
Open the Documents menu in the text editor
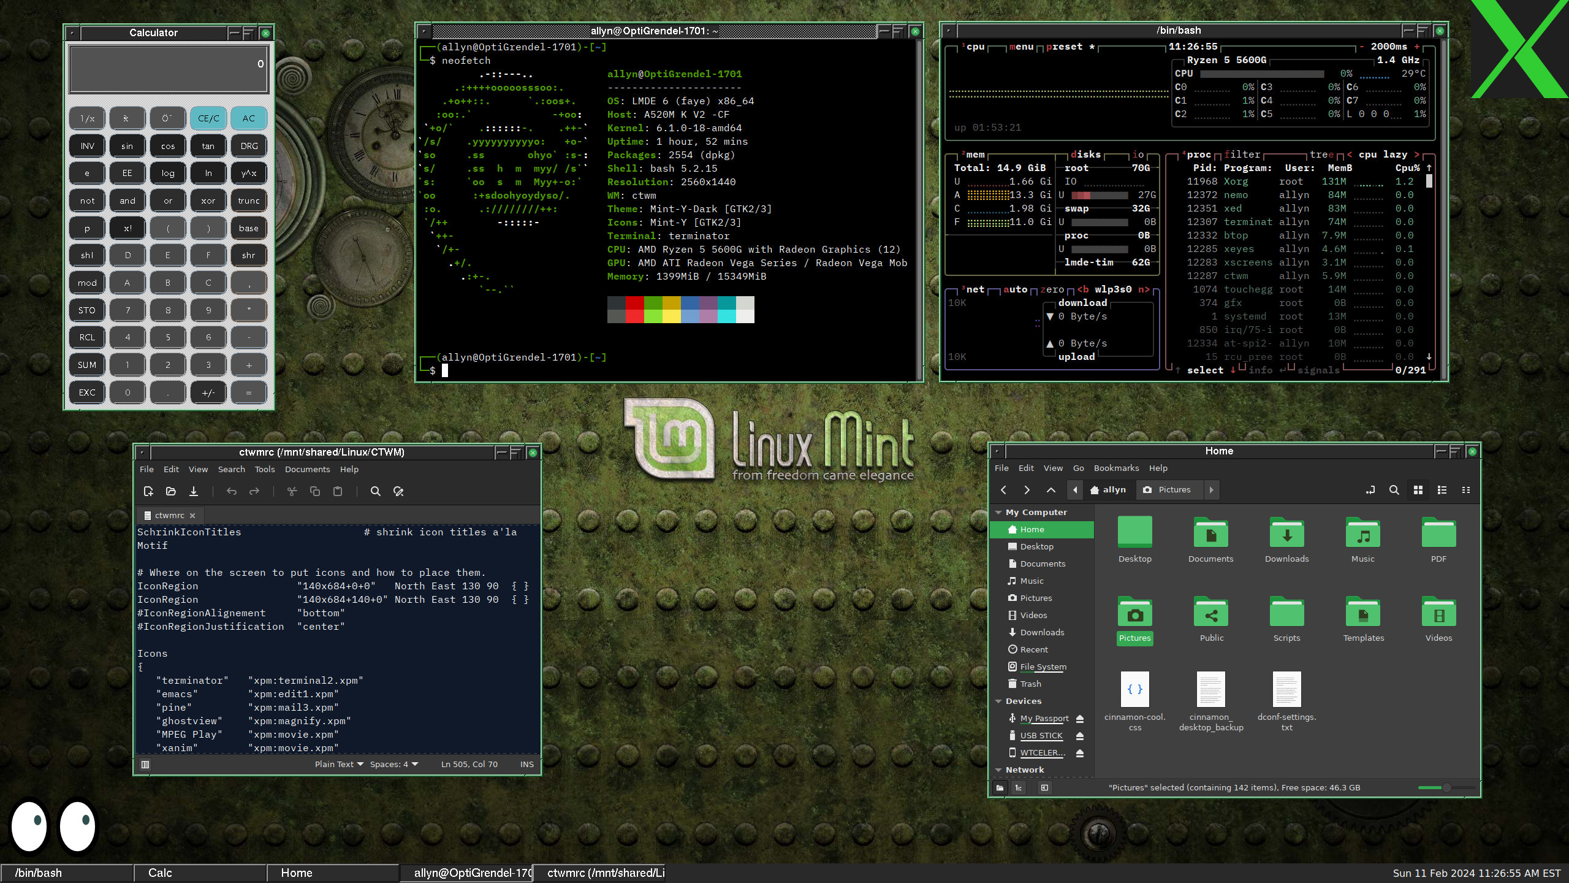pos(307,469)
